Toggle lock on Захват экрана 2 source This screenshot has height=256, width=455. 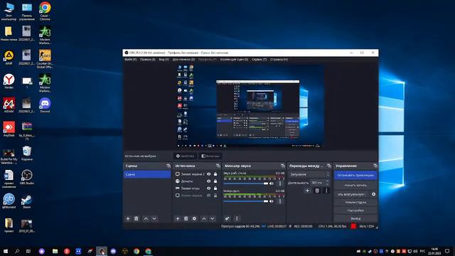click(215, 174)
